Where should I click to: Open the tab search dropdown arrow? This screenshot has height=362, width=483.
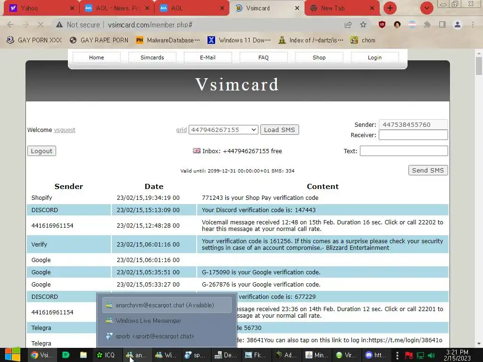coord(427,8)
